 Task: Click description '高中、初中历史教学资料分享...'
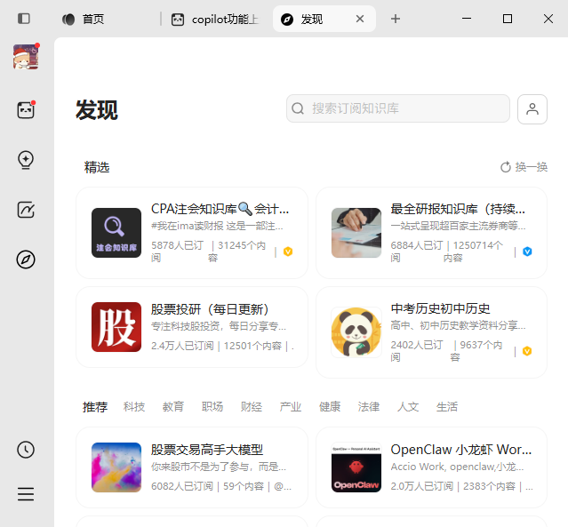click(458, 325)
